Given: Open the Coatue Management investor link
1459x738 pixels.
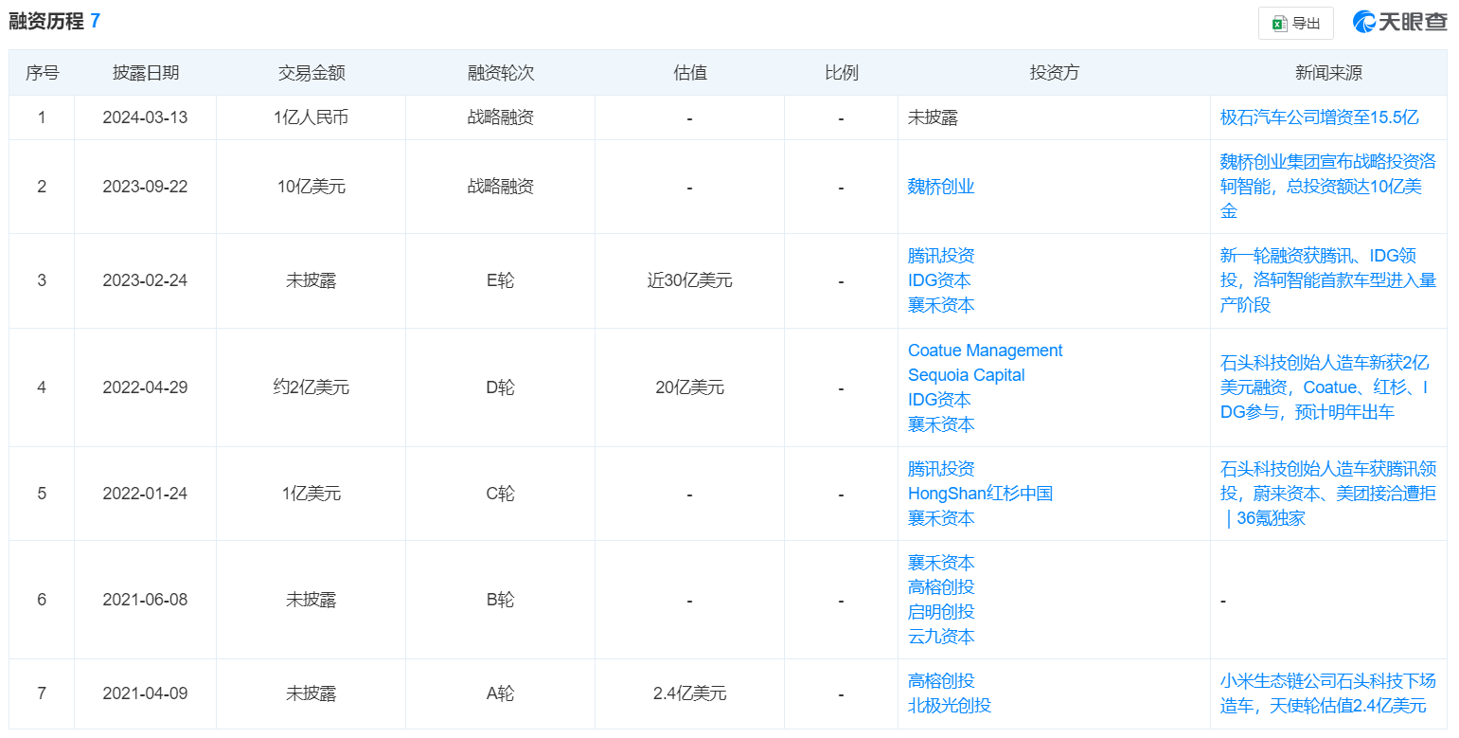Looking at the screenshot, I should 985,351.
